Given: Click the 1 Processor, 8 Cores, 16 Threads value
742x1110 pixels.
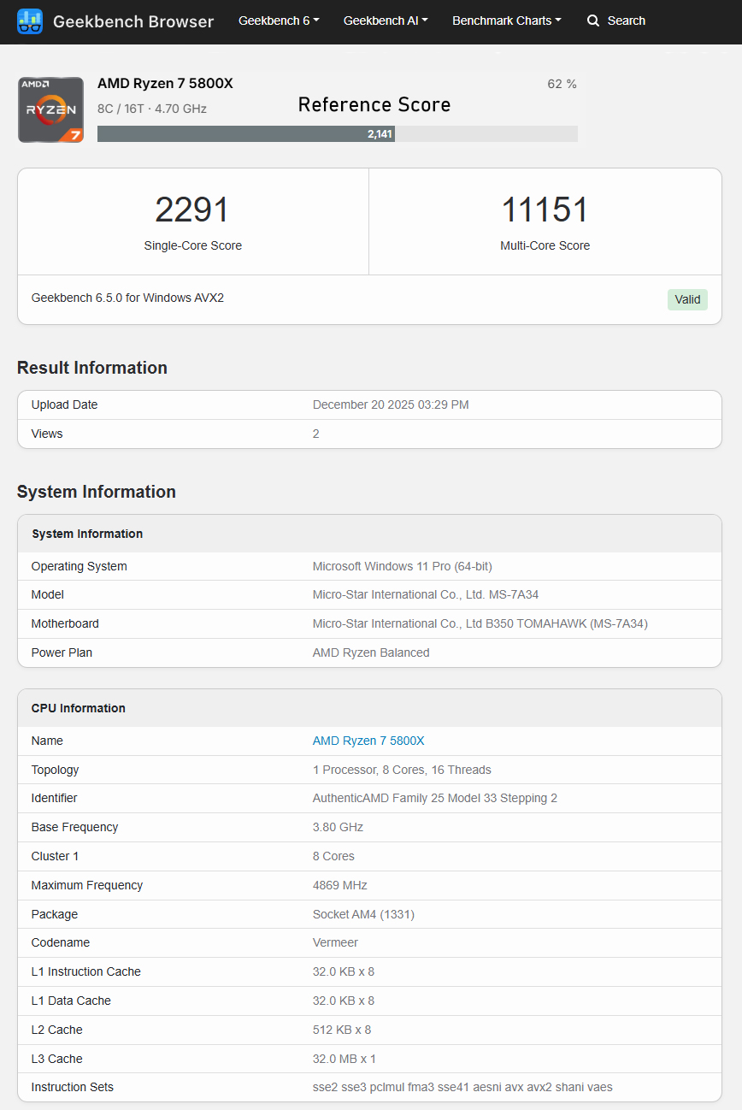Looking at the screenshot, I should point(402,770).
